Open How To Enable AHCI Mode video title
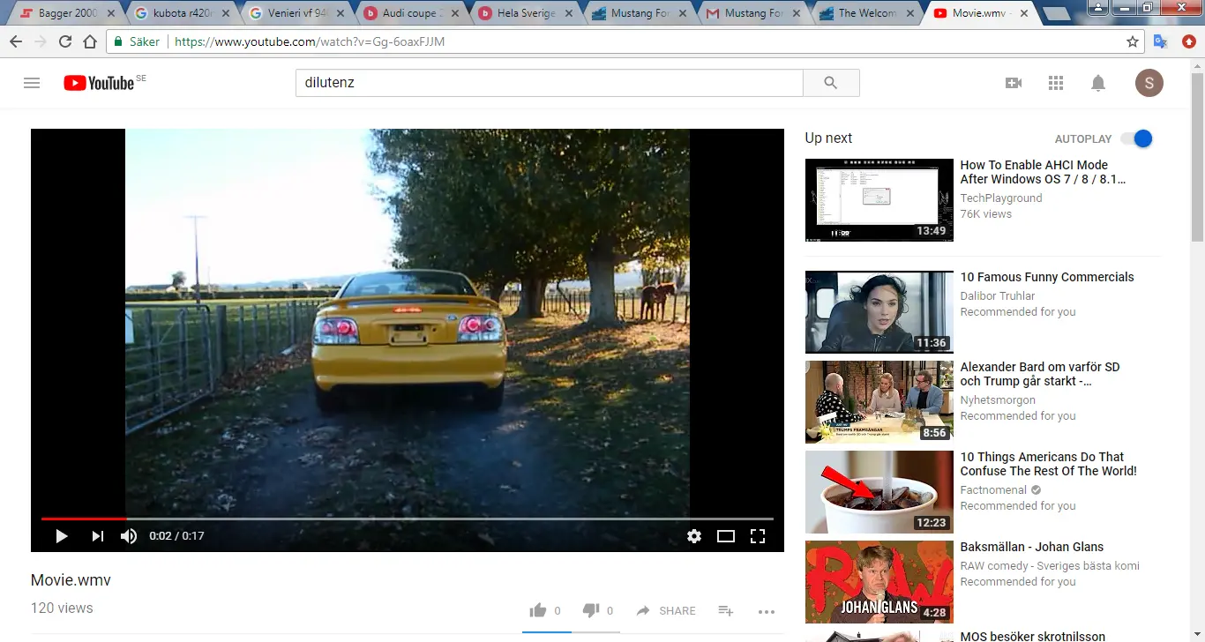1205x642 pixels. [x=1043, y=172]
